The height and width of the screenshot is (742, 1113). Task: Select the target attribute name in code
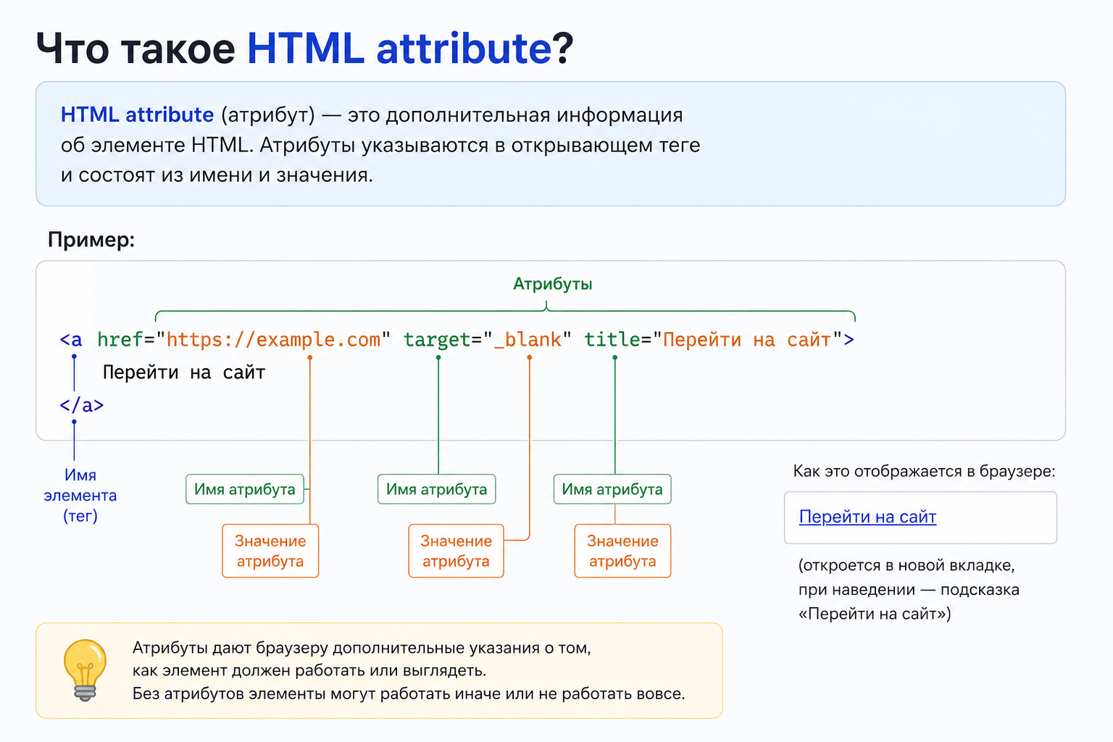437,340
